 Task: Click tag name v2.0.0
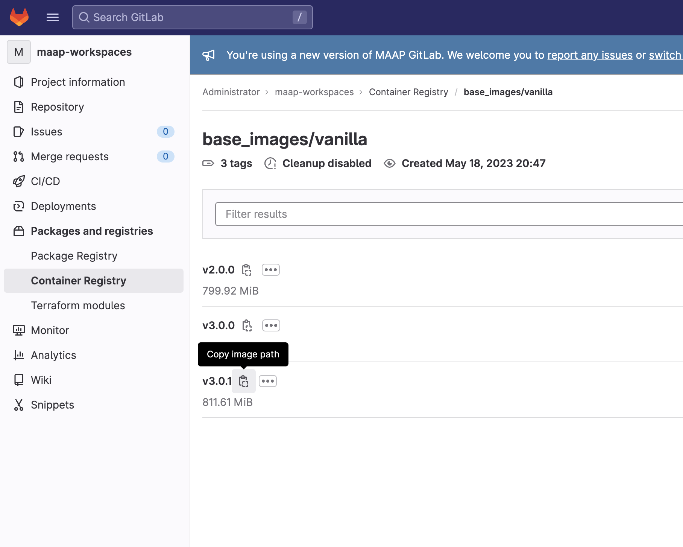[x=219, y=270]
